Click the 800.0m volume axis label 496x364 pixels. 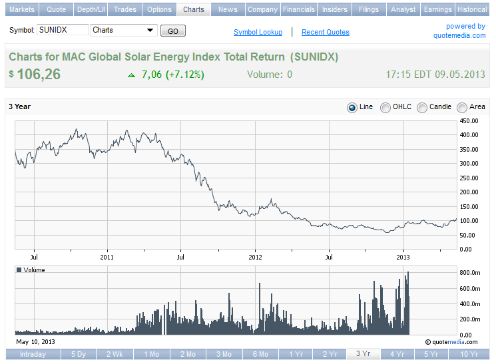(470, 273)
